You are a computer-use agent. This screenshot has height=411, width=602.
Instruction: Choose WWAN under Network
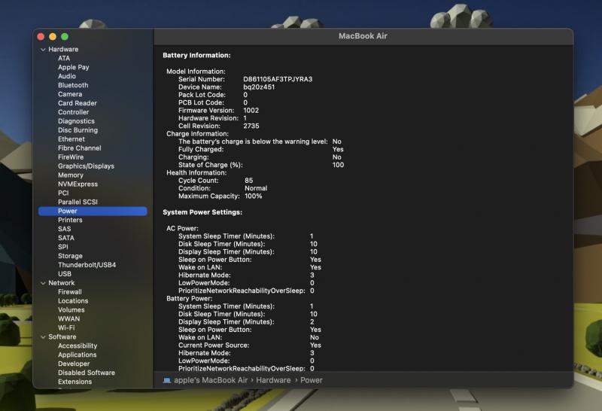[69, 319]
